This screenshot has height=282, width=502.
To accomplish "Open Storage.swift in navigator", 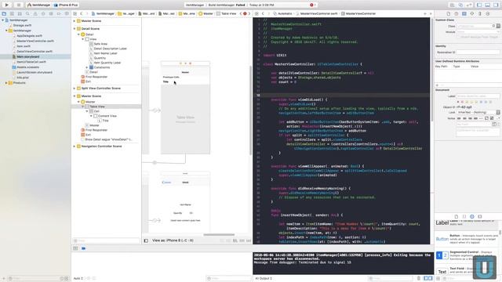I will pyautogui.click(x=22, y=25).
